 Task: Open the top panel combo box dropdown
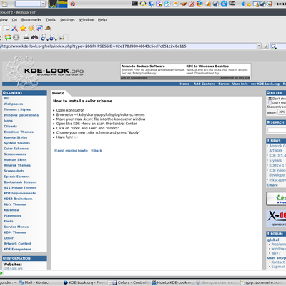(x=43, y=4)
